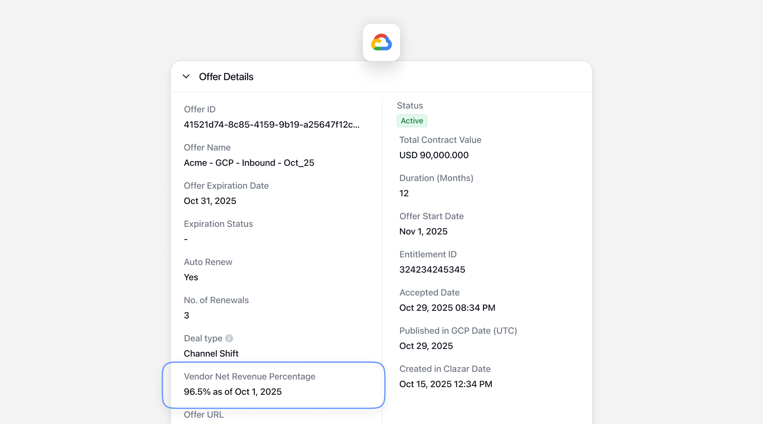Click the Entitlement ID label

pyautogui.click(x=428, y=254)
